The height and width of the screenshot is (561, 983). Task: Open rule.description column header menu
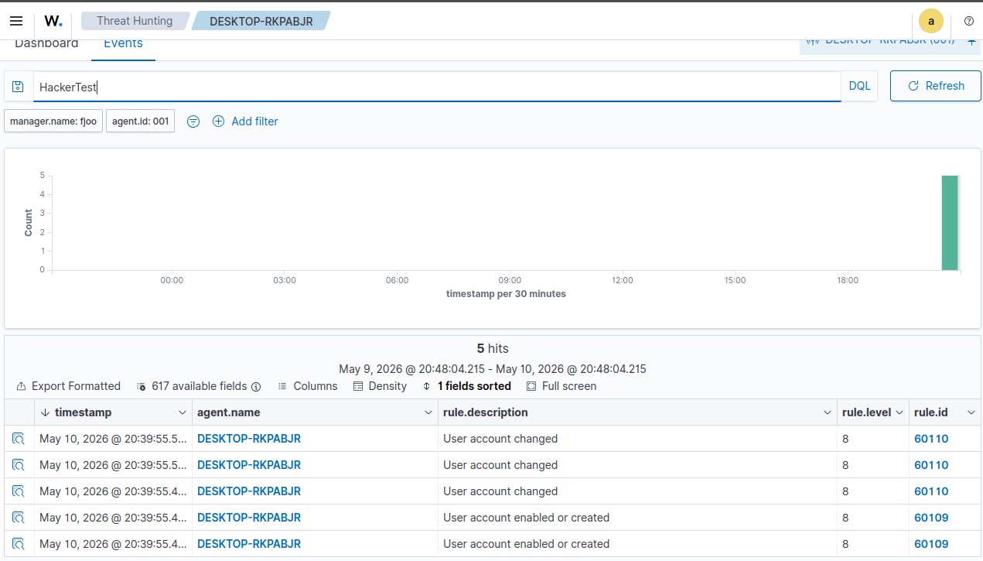tap(828, 412)
